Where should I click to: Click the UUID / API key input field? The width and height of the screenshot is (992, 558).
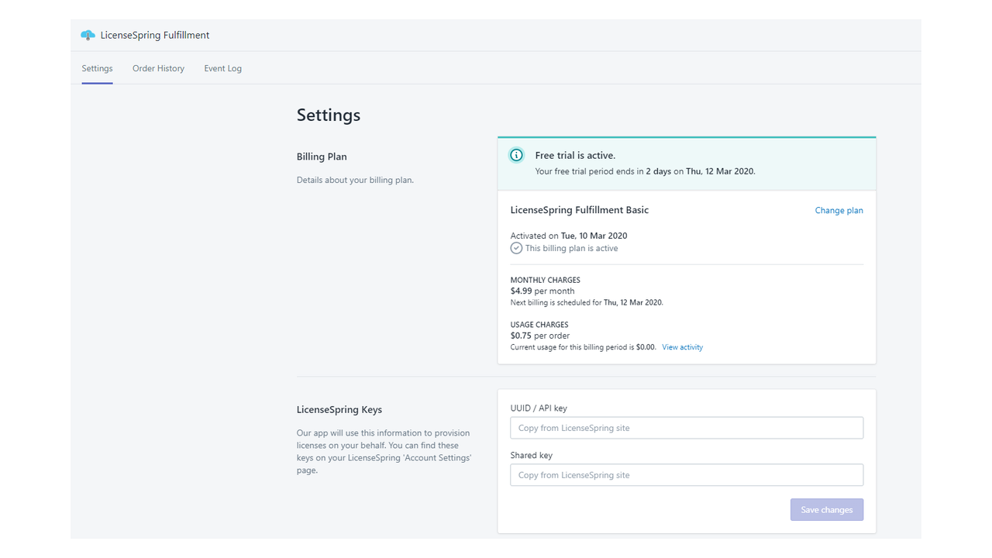pyautogui.click(x=686, y=428)
